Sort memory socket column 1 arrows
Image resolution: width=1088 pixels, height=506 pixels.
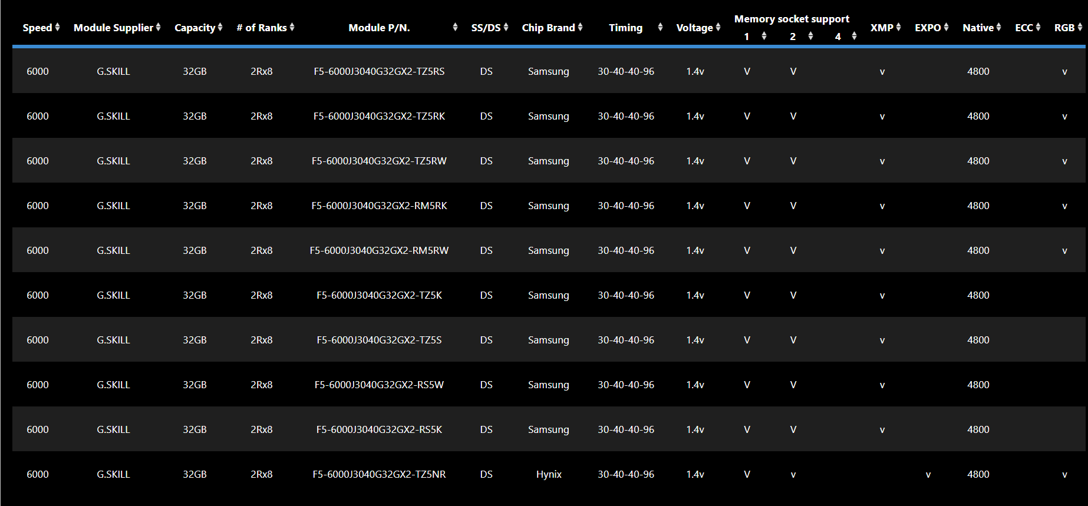[764, 36]
